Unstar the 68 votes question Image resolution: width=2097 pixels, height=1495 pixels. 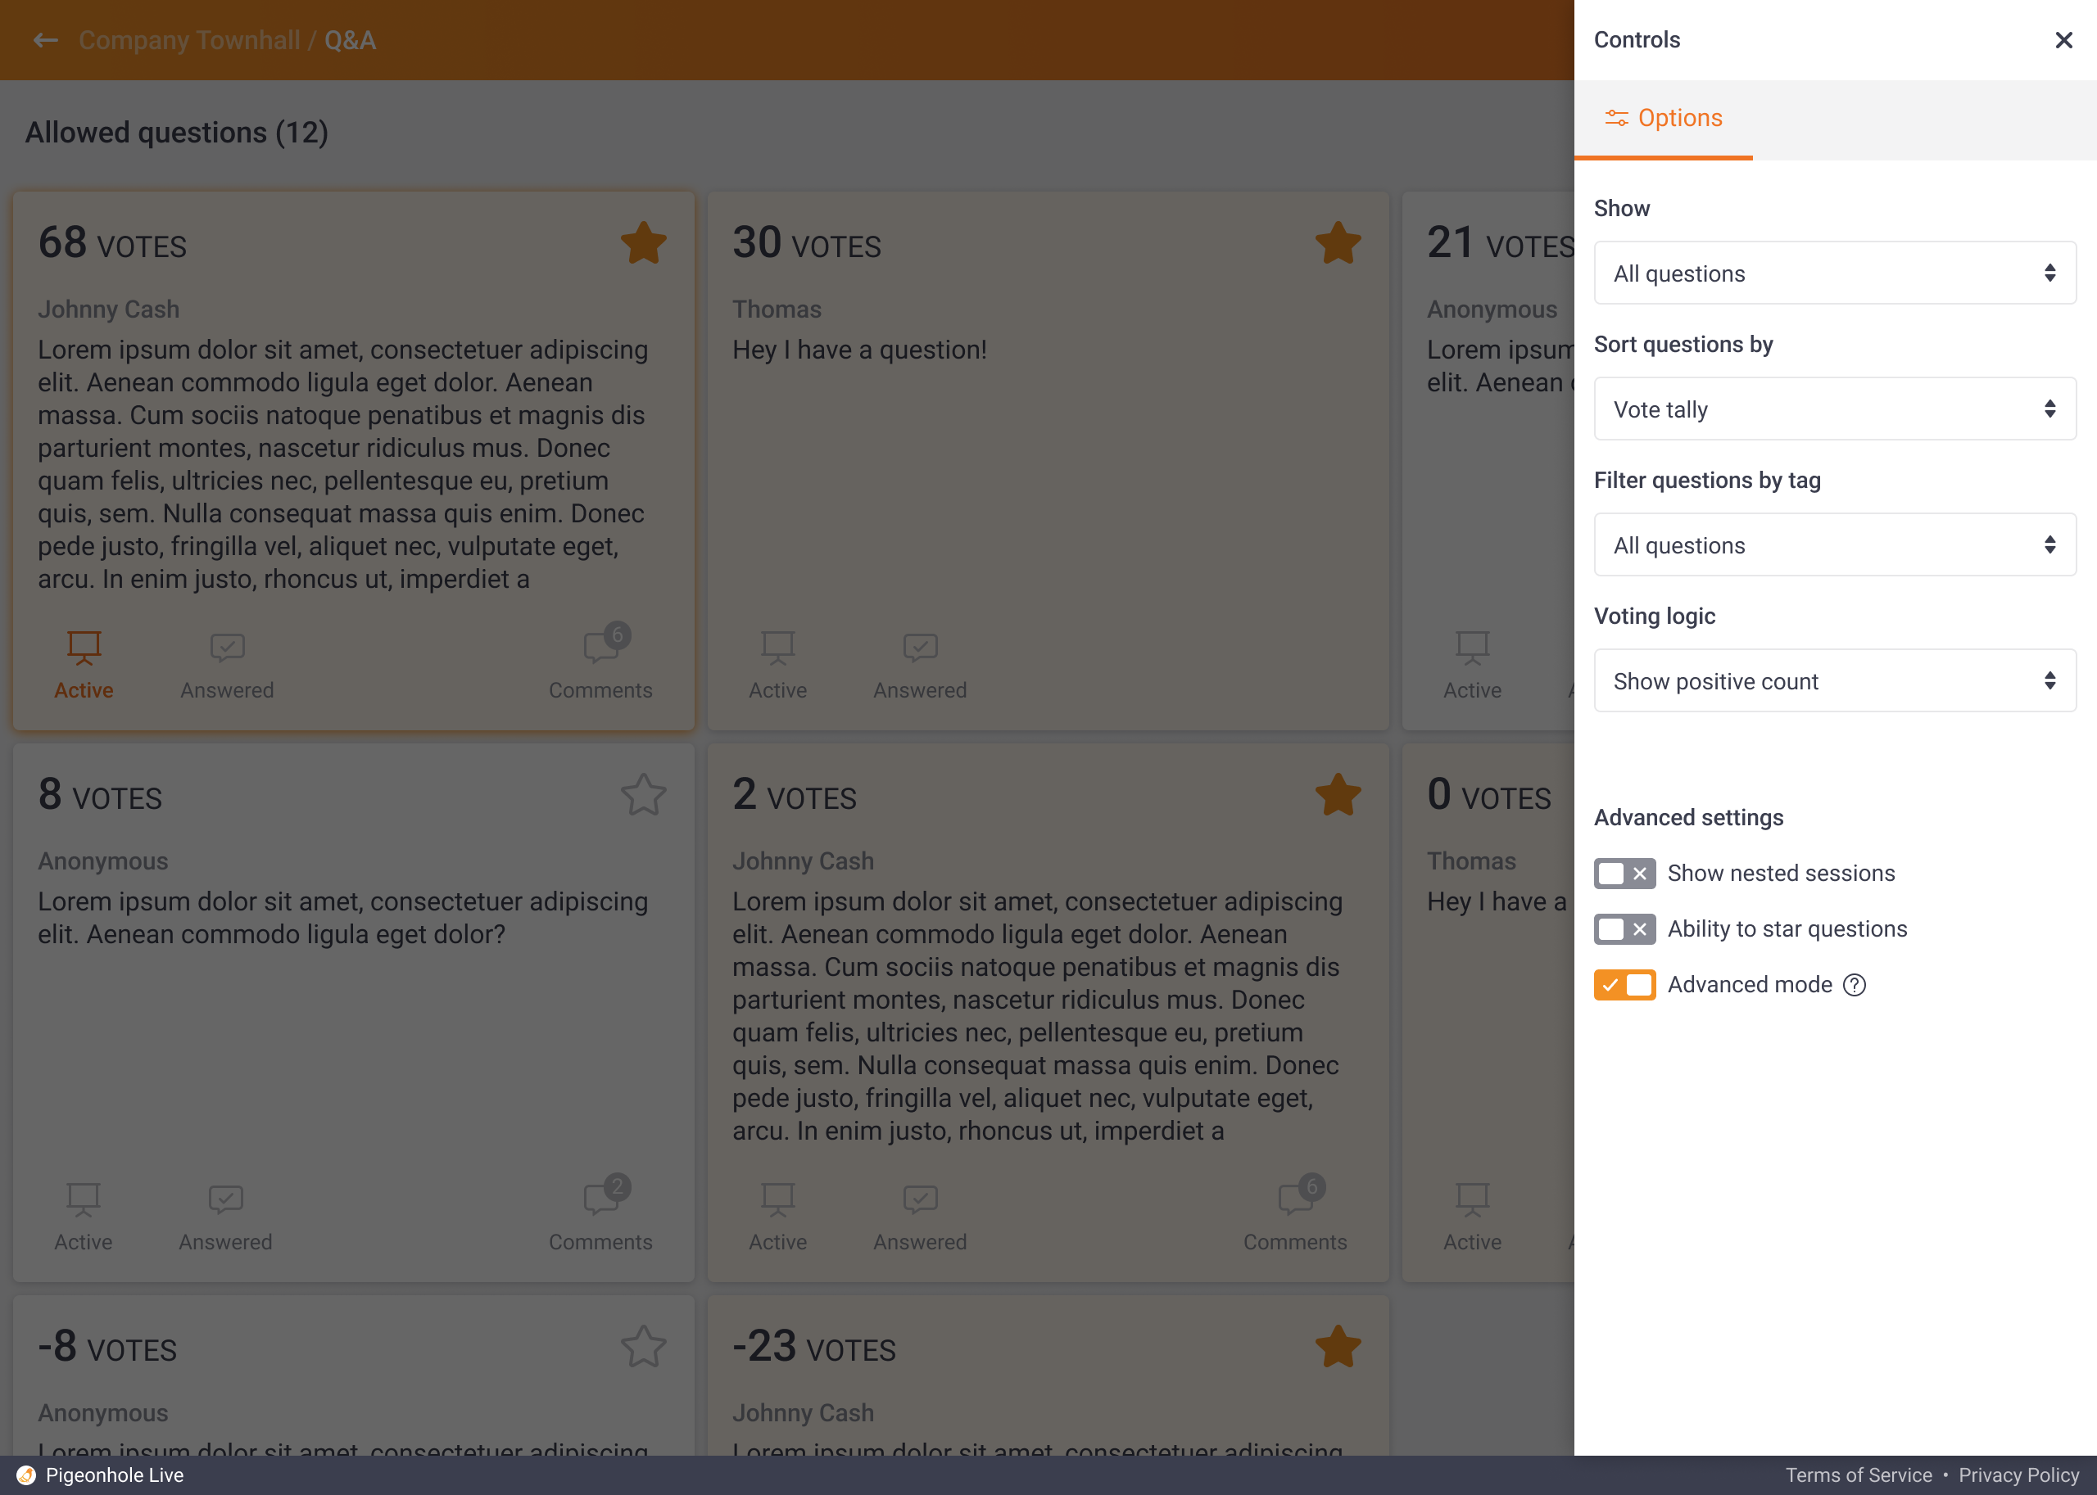coord(643,242)
